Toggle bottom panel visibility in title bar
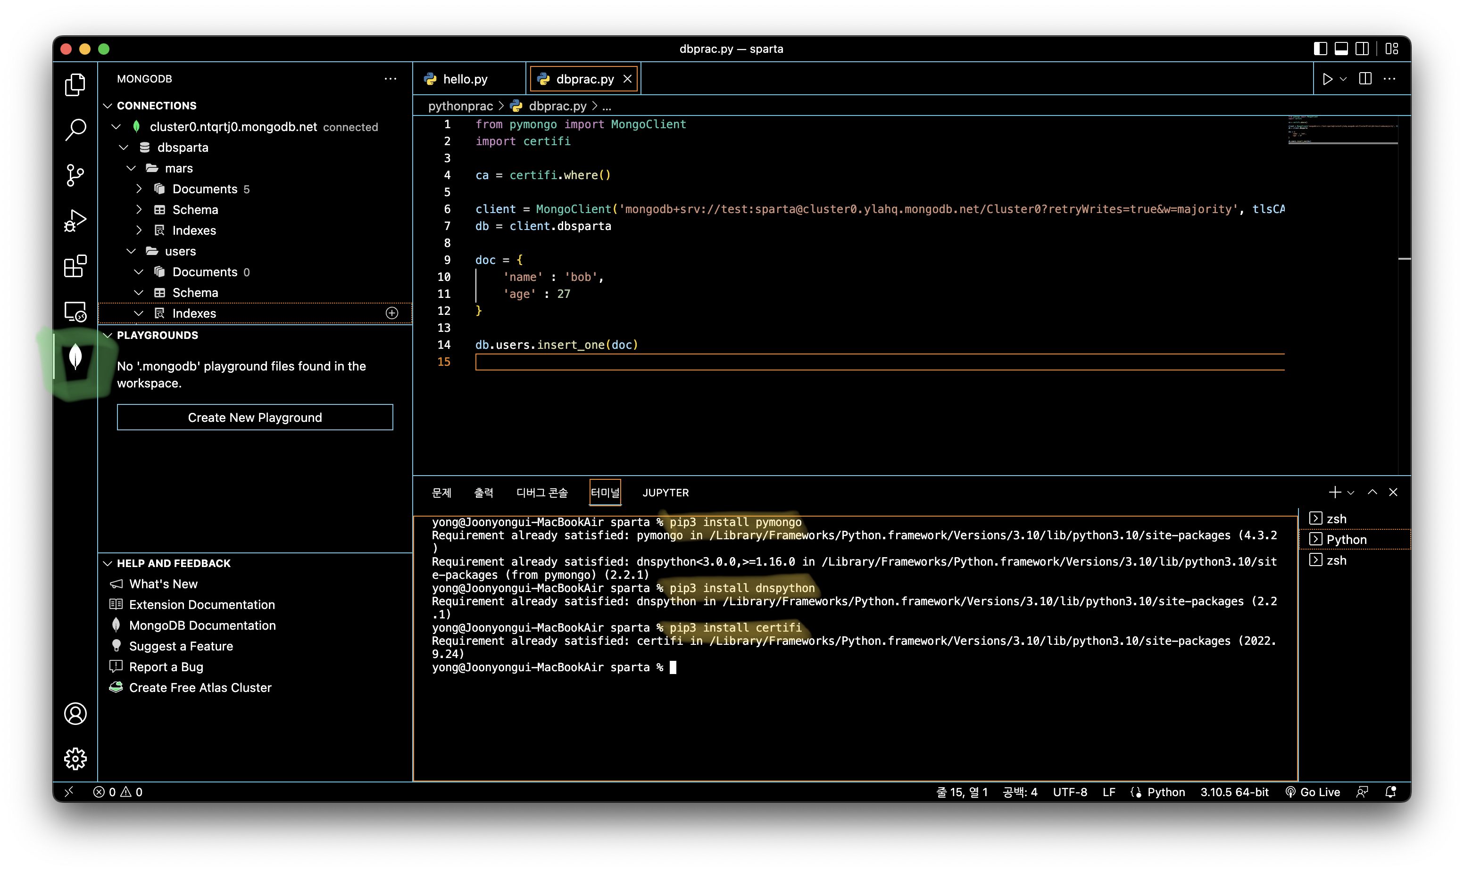The width and height of the screenshot is (1464, 872). (x=1341, y=49)
